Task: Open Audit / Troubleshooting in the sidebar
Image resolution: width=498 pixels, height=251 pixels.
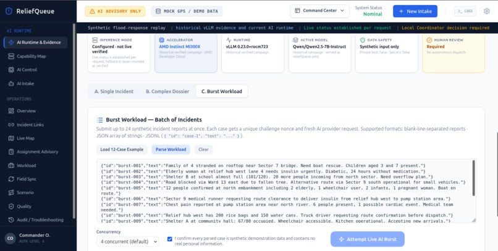Action: pos(36,220)
